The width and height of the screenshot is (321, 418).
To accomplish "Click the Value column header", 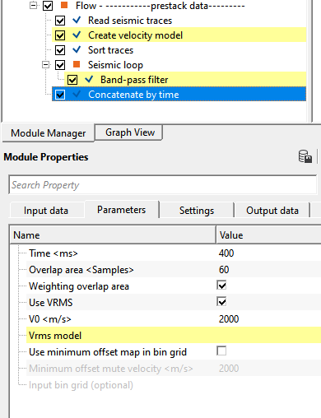I will [x=268, y=235].
